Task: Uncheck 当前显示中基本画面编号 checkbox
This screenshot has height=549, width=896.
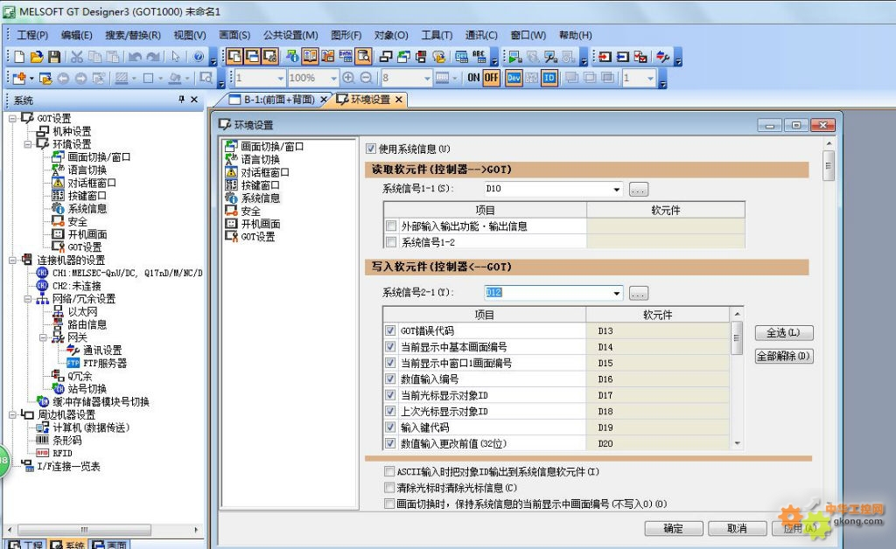Action: 391,346
